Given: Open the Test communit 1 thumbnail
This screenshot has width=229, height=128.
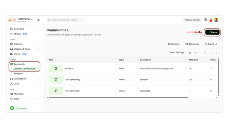Looking at the screenshot, I should (x=56, y=91).
